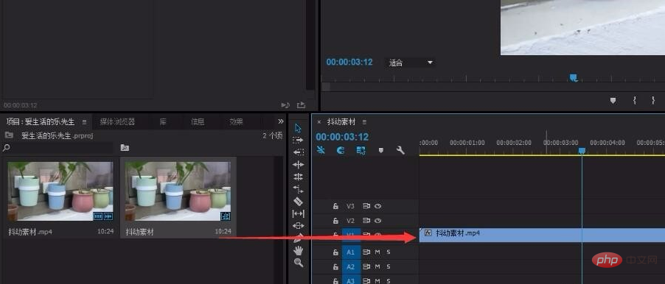Toggle nest-sequence insert mode in the timeline
The height and width of the screenshot is (284, 665).
point(321,150)
